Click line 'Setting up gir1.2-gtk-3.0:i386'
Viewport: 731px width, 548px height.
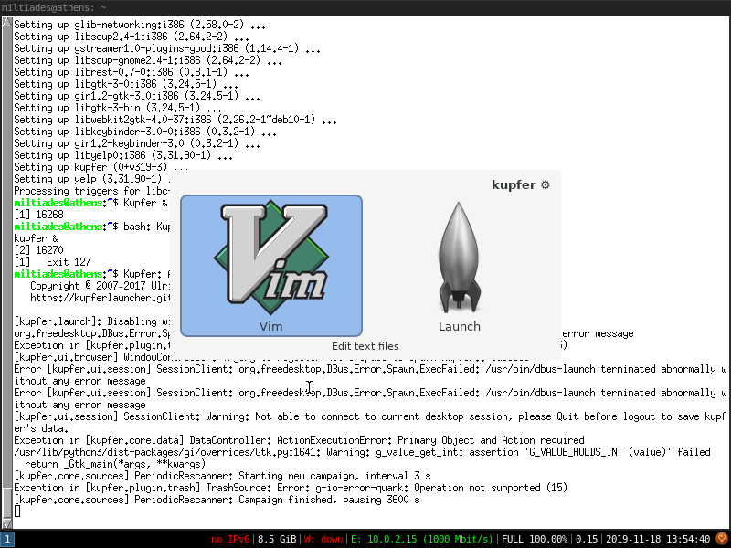pos(137,96)
